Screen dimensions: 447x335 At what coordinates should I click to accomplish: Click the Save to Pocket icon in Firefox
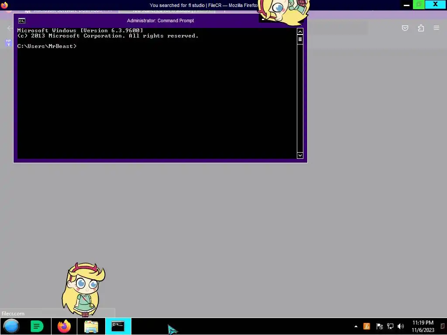coord(405,28)
